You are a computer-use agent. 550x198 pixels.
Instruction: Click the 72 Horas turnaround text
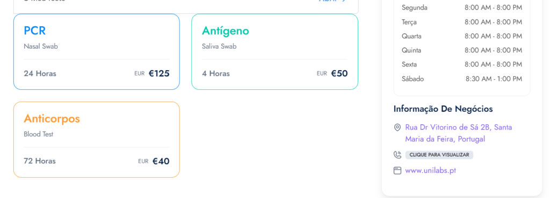[40, 161]
